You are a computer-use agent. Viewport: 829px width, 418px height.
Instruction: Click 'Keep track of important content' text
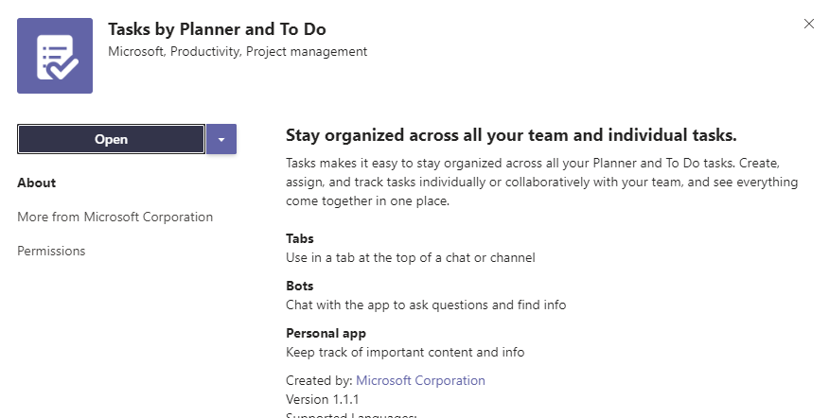click(405, 352)
